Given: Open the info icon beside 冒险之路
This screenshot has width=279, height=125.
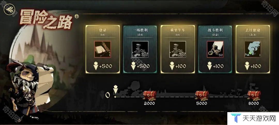Looking at the screenshot, I should click(77, 16).
